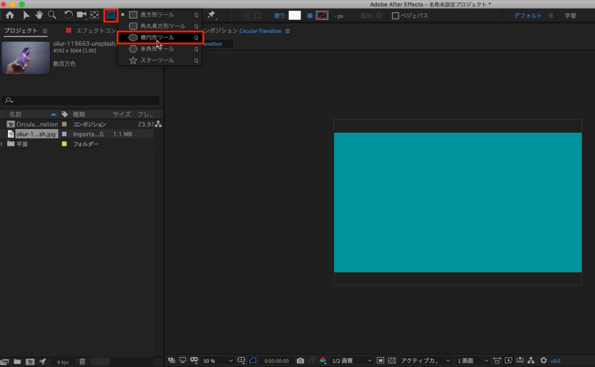Screen dimensions: 595x367
Task: Select oliur-1...sh.jpg in the project list
Action: [x=37, y=134]
